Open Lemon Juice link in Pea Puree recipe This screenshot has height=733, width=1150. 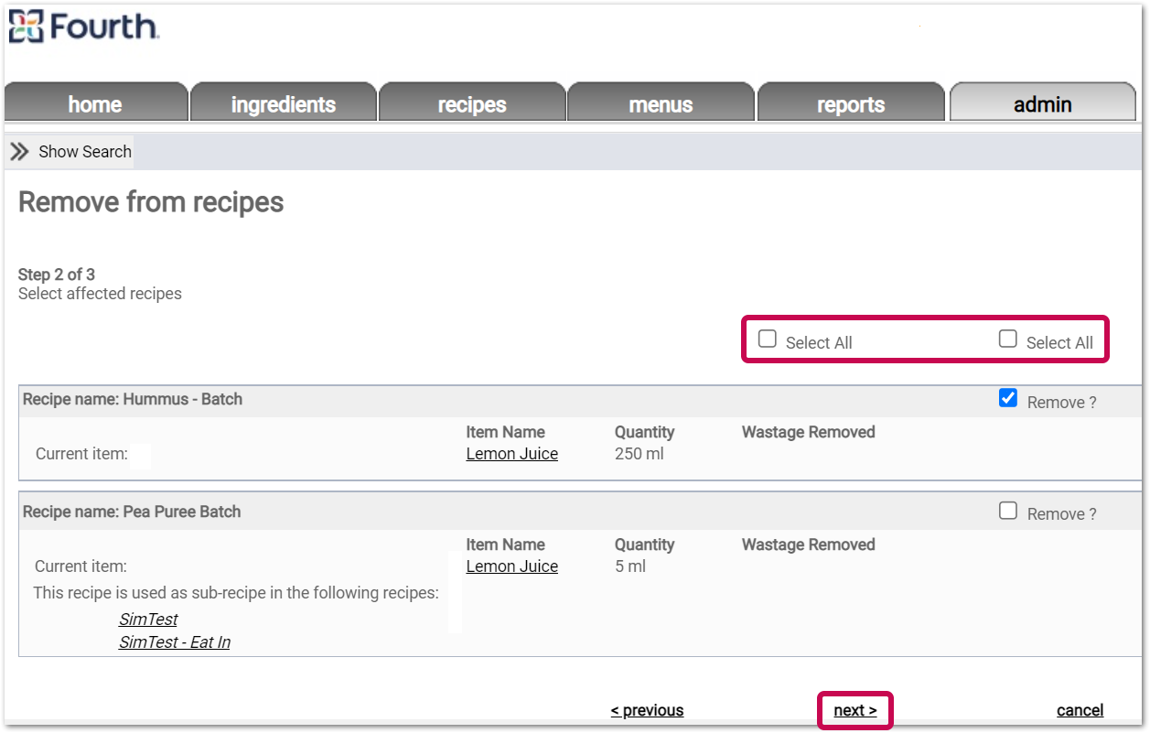512,566
